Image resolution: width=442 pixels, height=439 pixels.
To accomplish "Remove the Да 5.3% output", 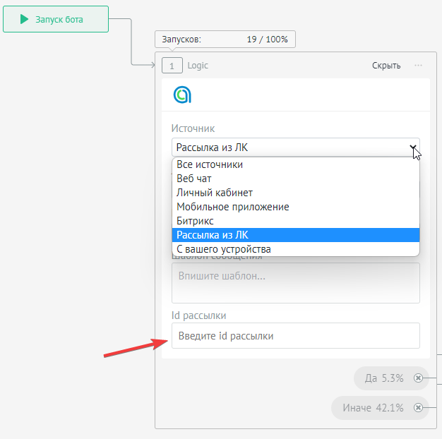I will tap(418, 378).
